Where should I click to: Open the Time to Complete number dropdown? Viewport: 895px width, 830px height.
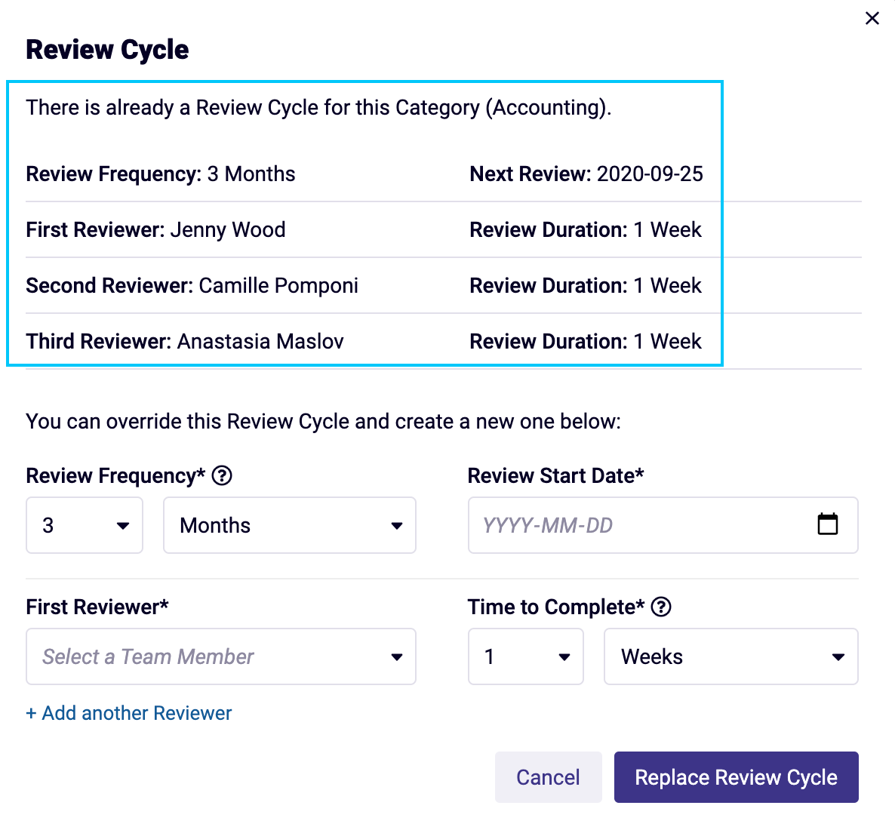click(525, 656)
